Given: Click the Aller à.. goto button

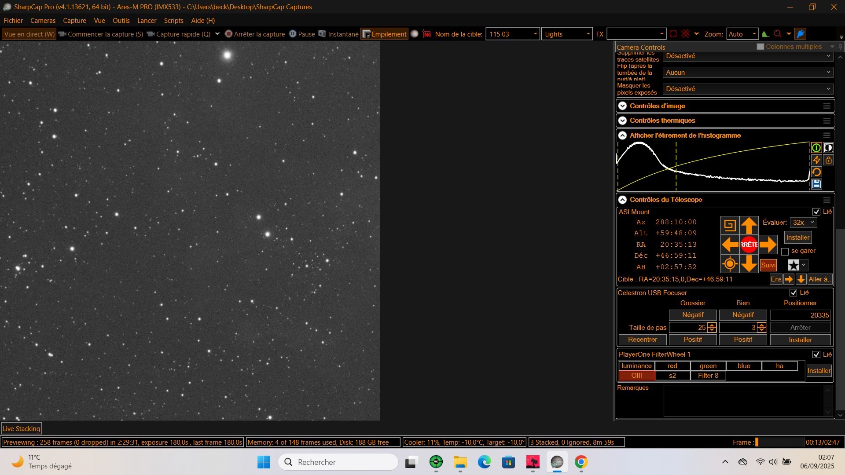Looking at the screenshot, I should (819, 279).
